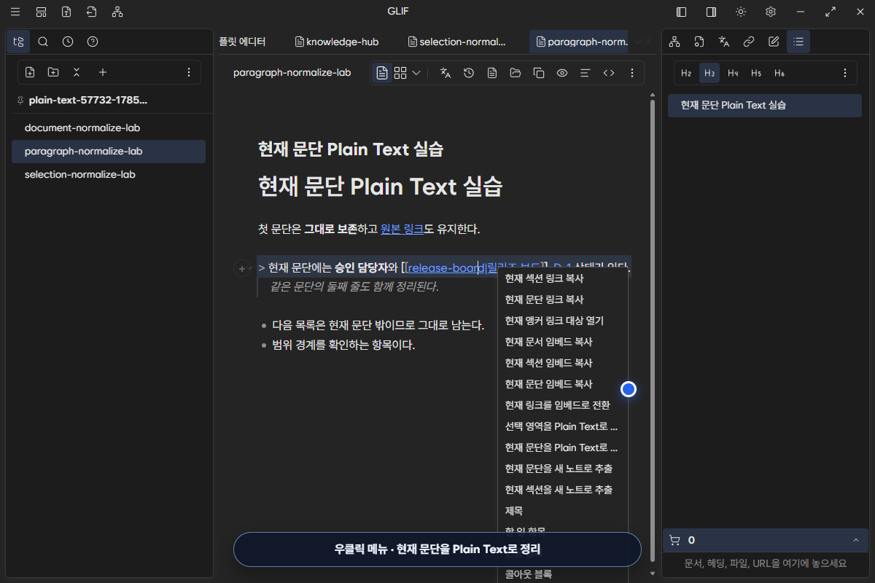Choose 현재 문단을 새 노트로 추출
This screenshot has height=583, width=875.
coord(562,469)
